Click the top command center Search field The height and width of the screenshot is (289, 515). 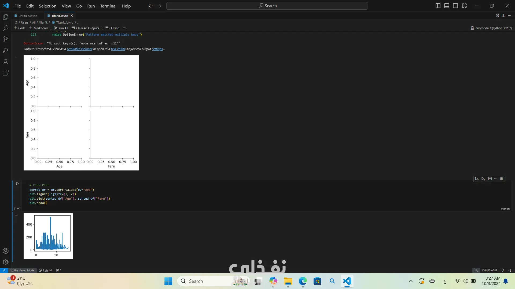pos(267,6)
